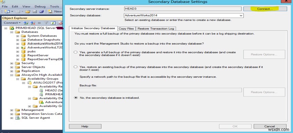Expand the System Databases node
Image resolution: width=293 pixels, height=133 pixels.
pyautogui.click(x=18, y=36)
